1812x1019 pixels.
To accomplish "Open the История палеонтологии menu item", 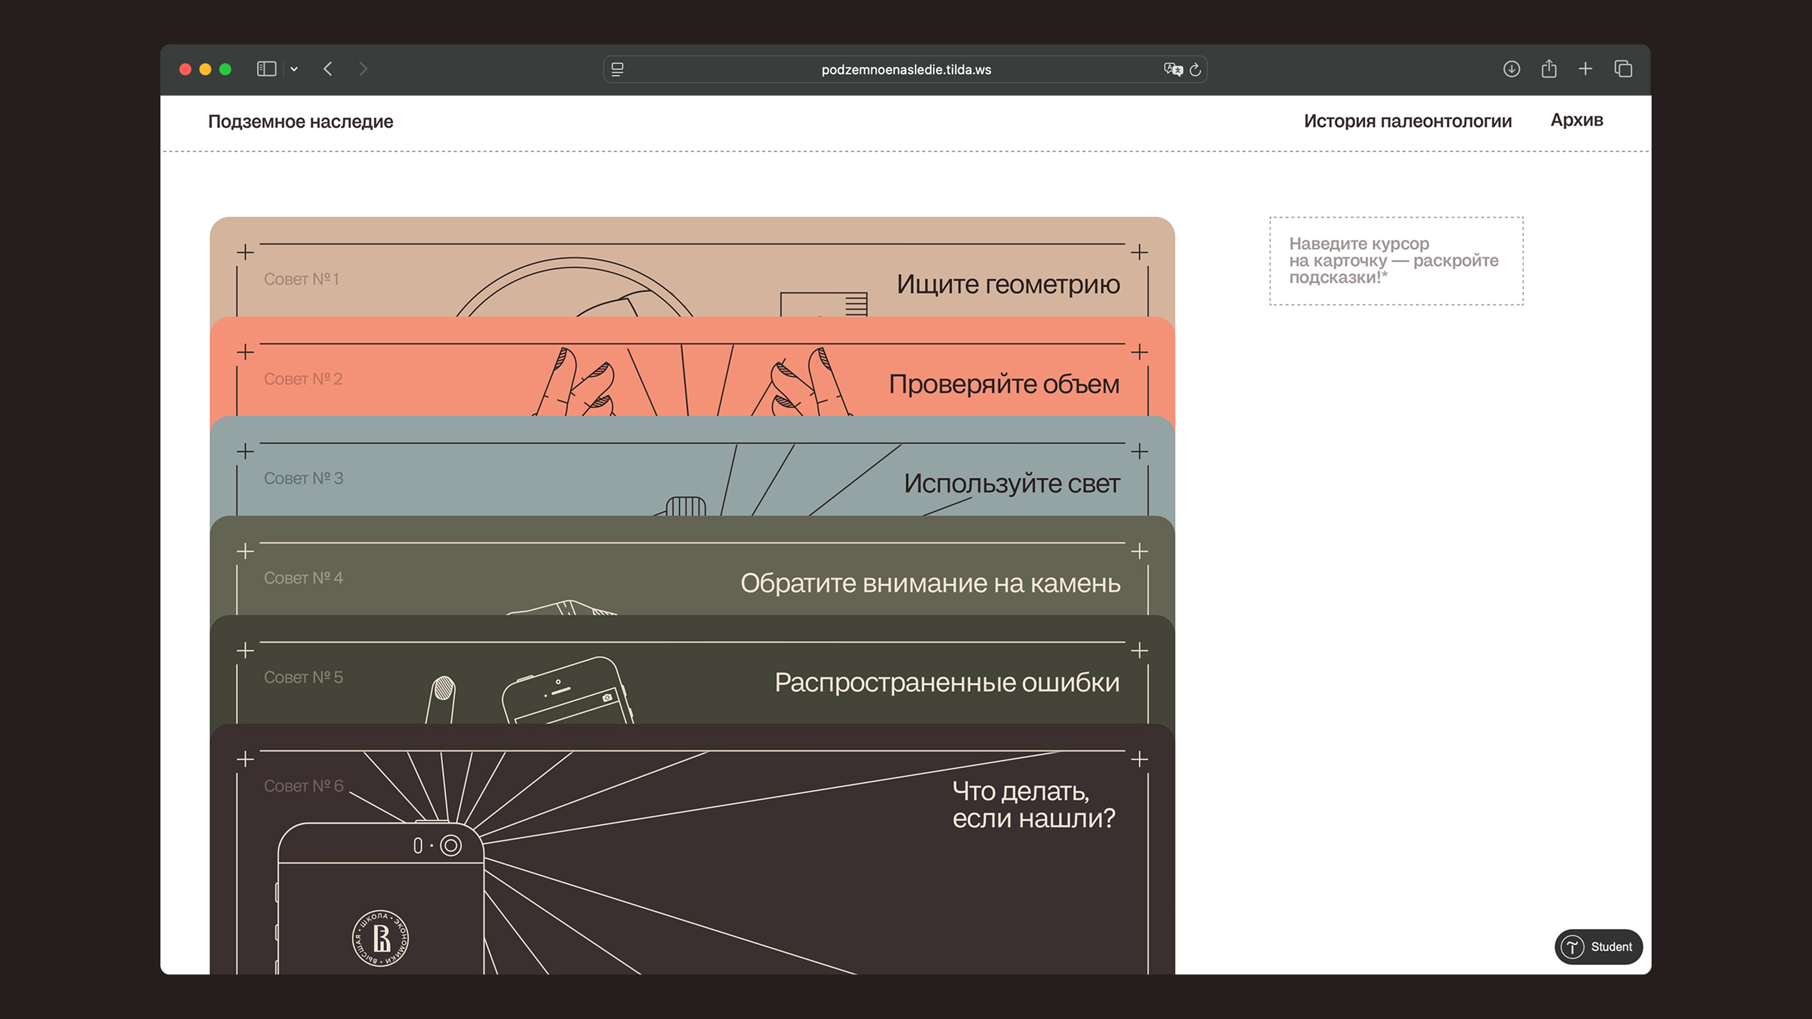I will point(1407,121).
